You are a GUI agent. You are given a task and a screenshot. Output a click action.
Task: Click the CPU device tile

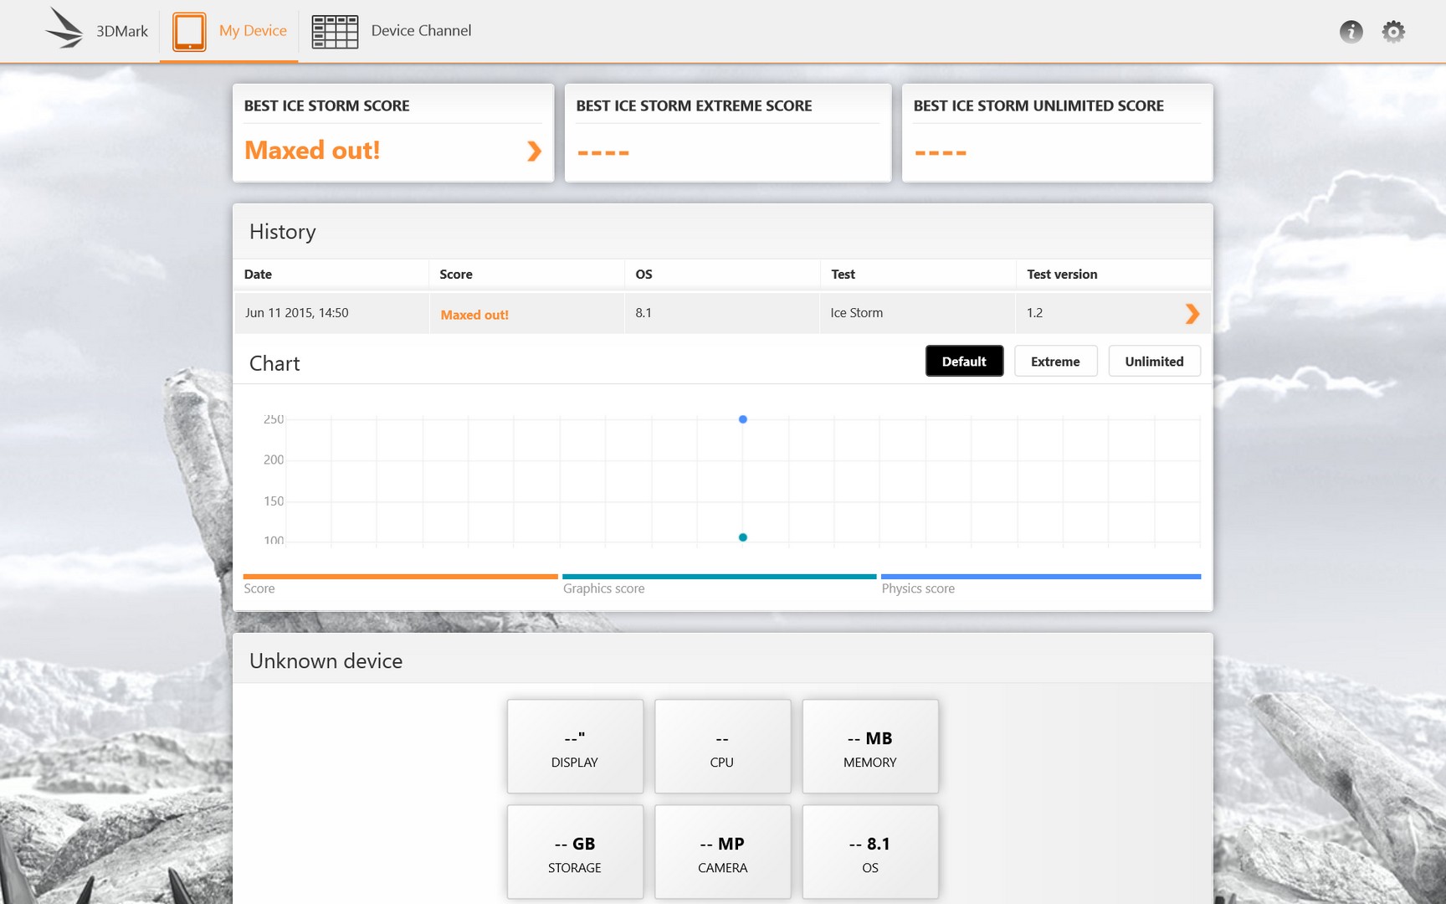pyautogui.click(x=722, y=747)
